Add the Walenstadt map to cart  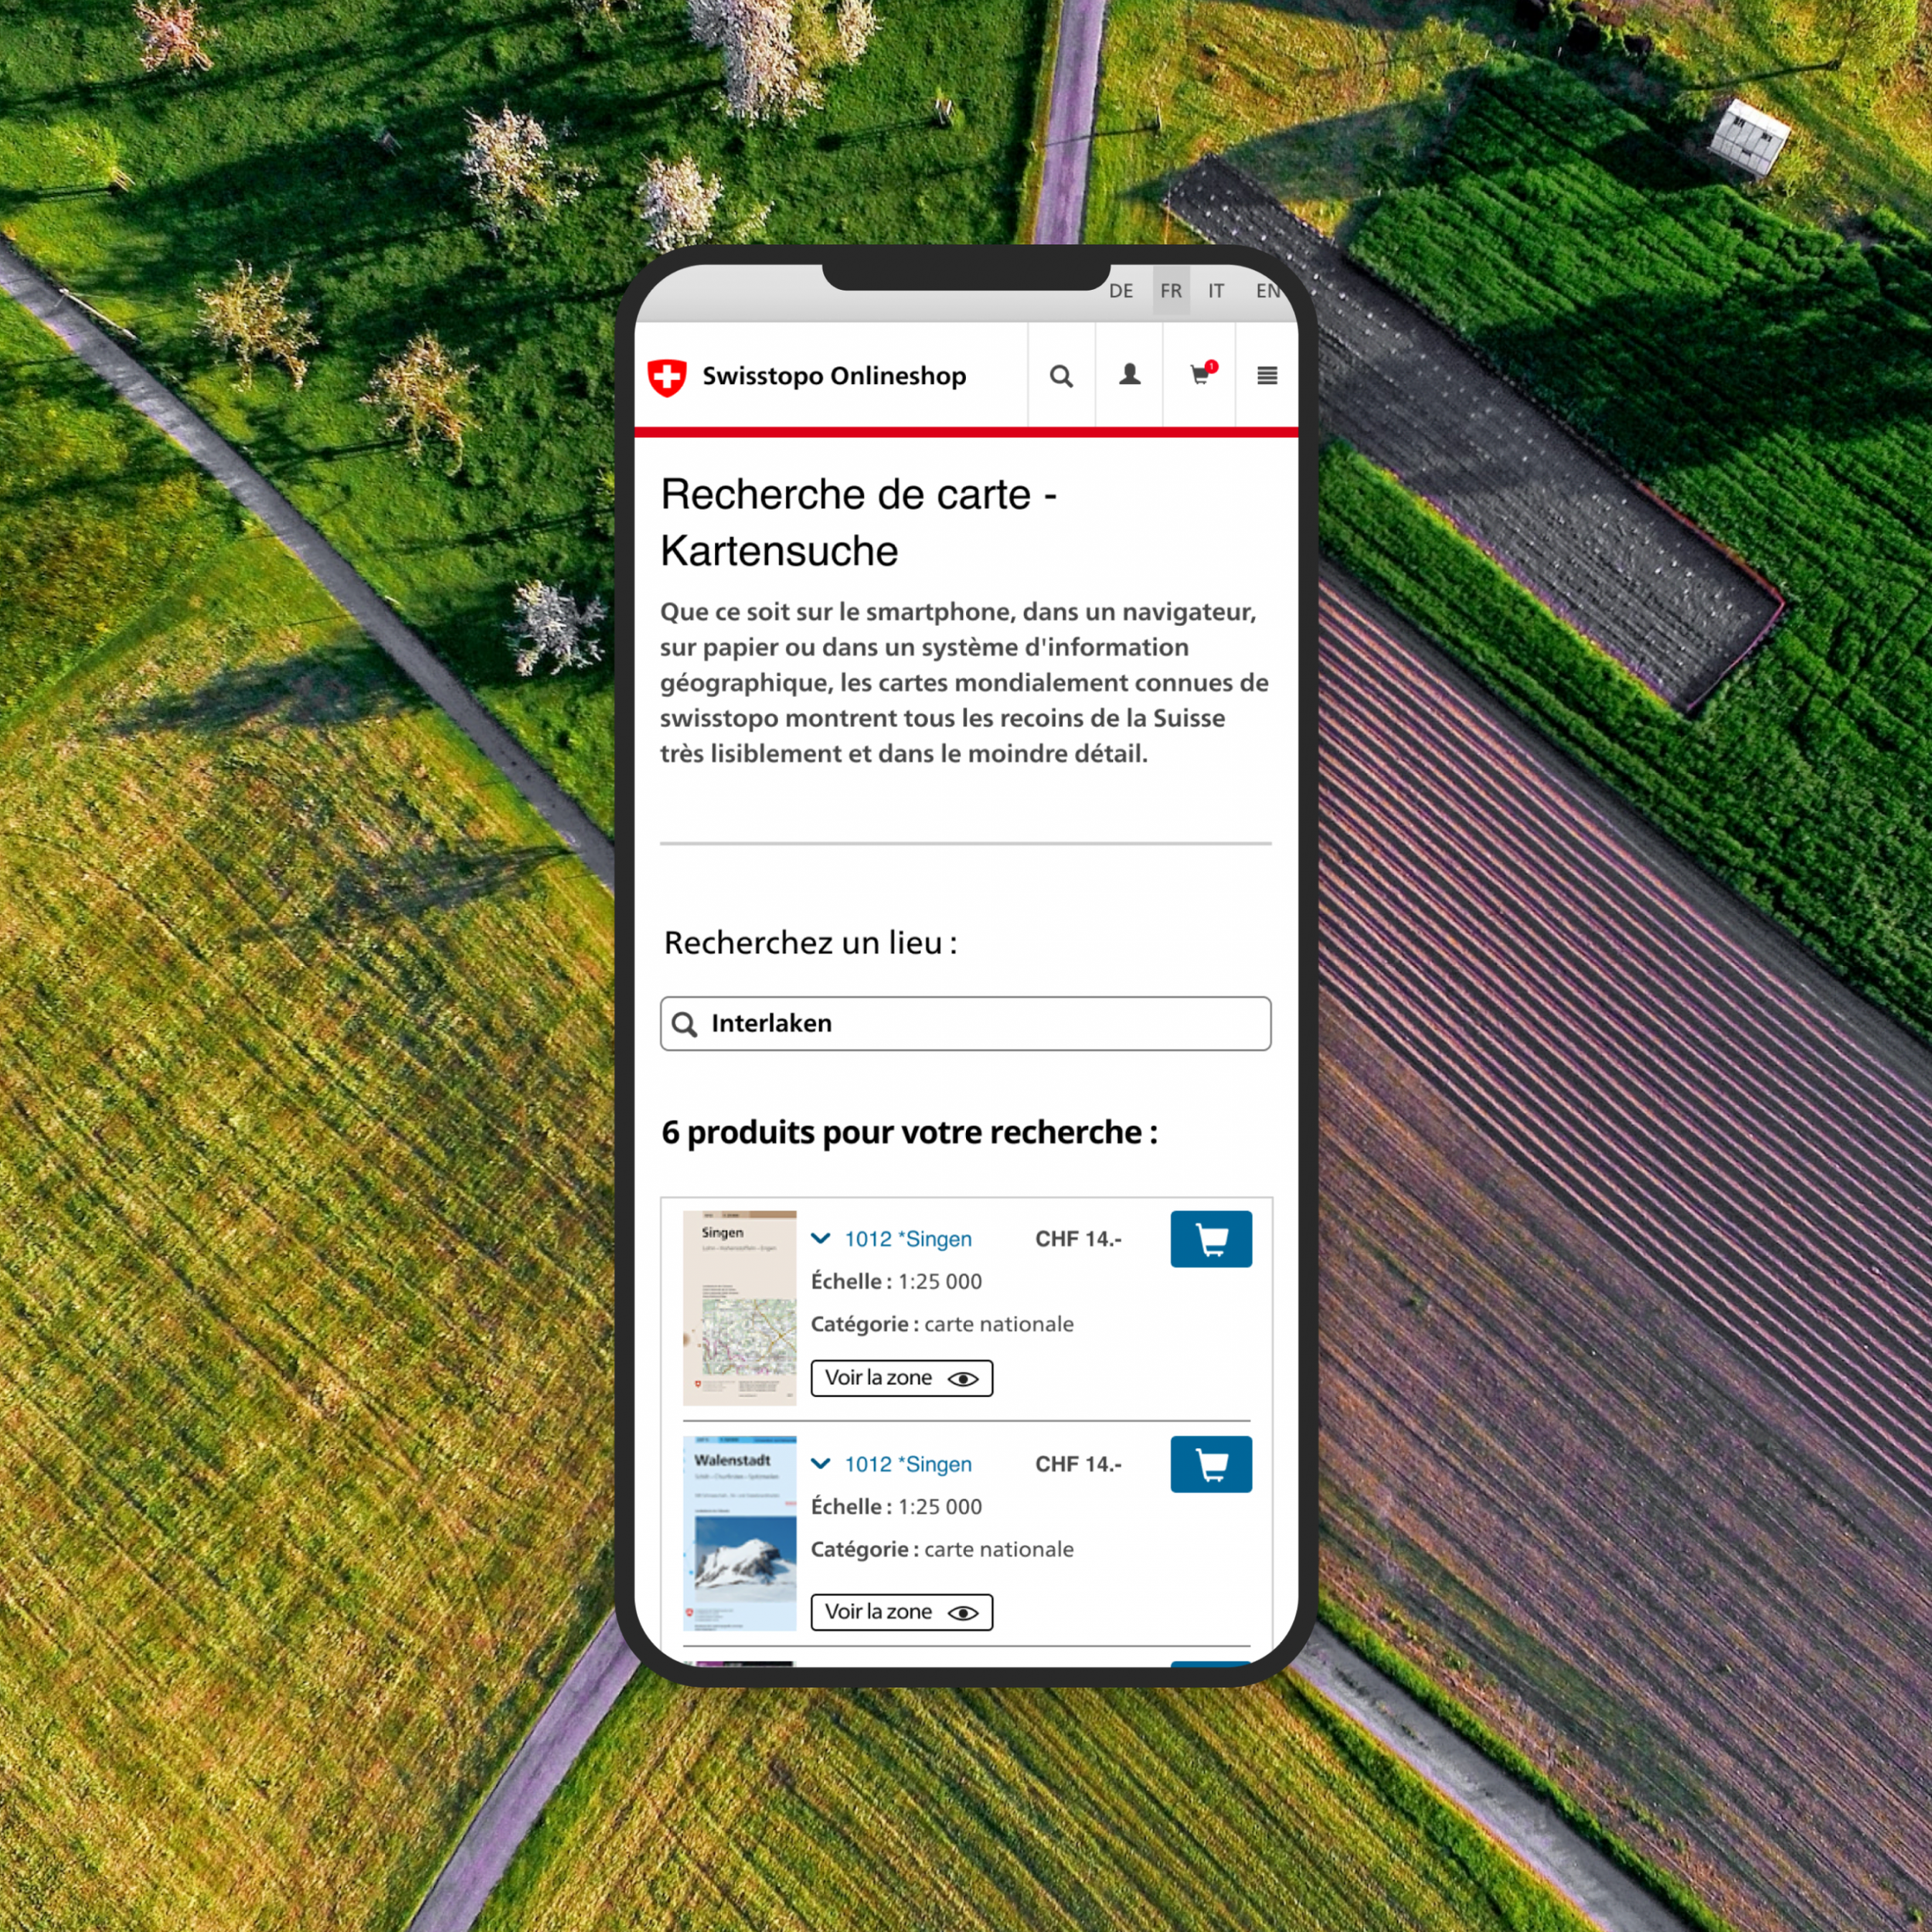(x=1210, y=1464)
